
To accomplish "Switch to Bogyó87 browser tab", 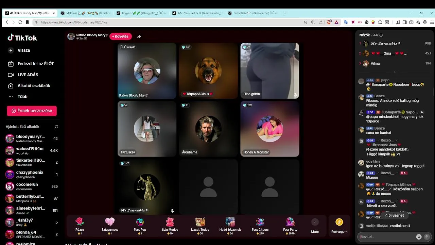I will (x=141, y=13).
